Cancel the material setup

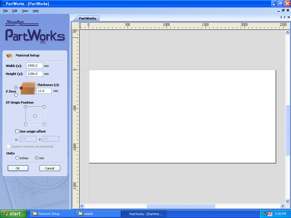point(50,168)
